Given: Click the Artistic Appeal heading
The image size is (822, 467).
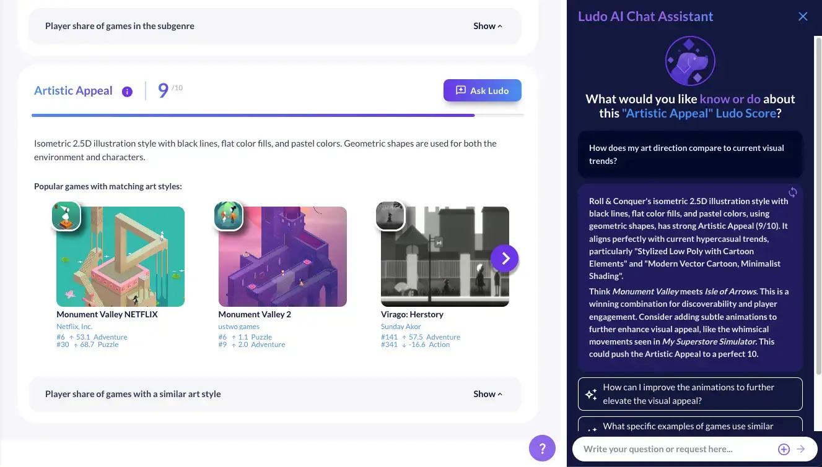Looking at the screenshot, I should 73,91.
